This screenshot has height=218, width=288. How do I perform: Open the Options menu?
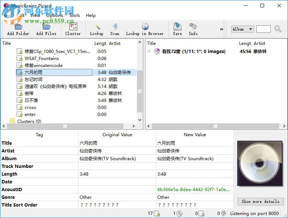(x=55, y=15)
